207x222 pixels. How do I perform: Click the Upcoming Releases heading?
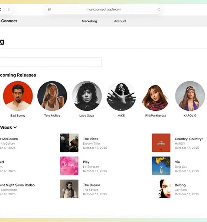click(x=18, y=75)
